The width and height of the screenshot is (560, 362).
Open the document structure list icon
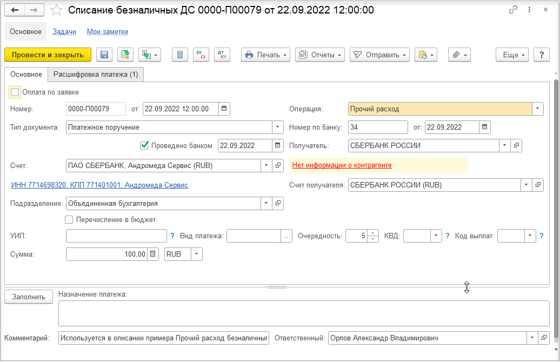point(180,55)
